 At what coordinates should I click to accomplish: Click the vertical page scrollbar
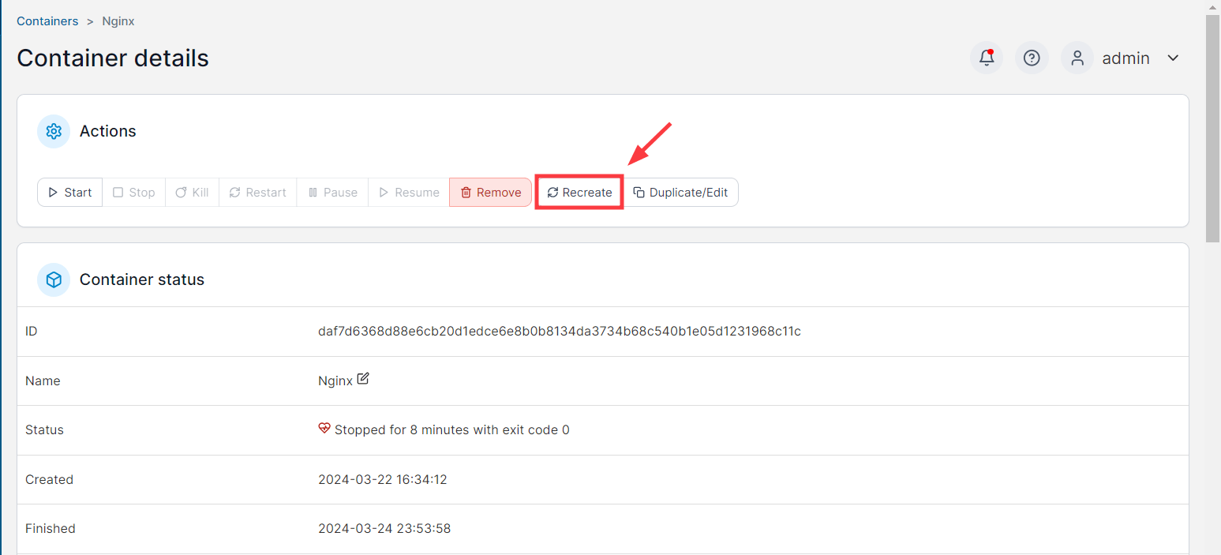(x=1213, y=126)
